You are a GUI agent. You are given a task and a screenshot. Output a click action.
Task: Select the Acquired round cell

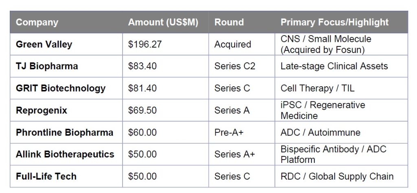pyautogui.click(x=233, y=44)
